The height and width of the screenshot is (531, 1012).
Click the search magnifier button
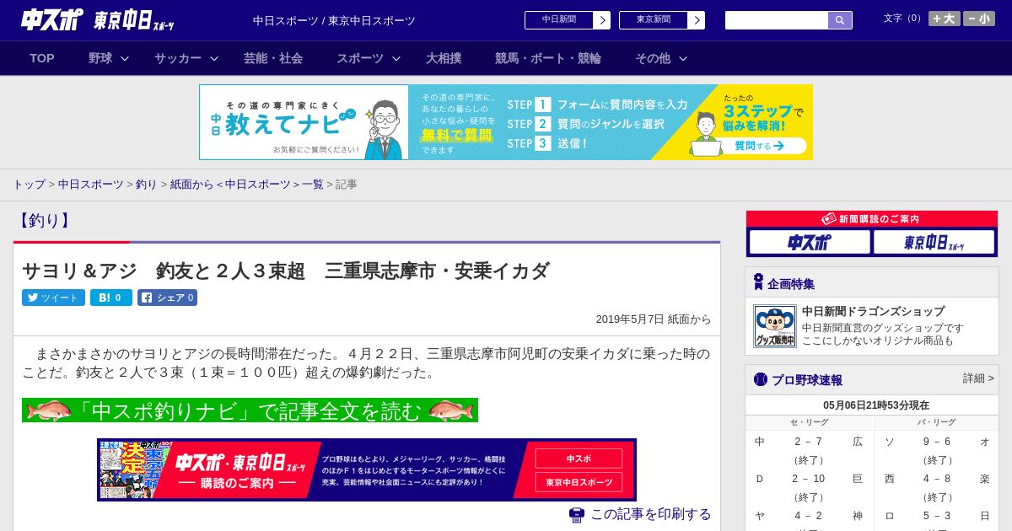tap(840, 20)
